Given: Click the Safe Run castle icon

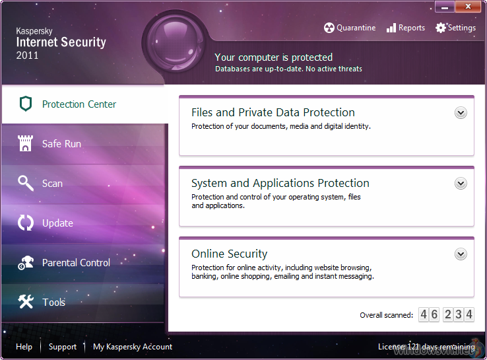Looking at the screenshot, I should pyautogui.click(x=26, y=143).
